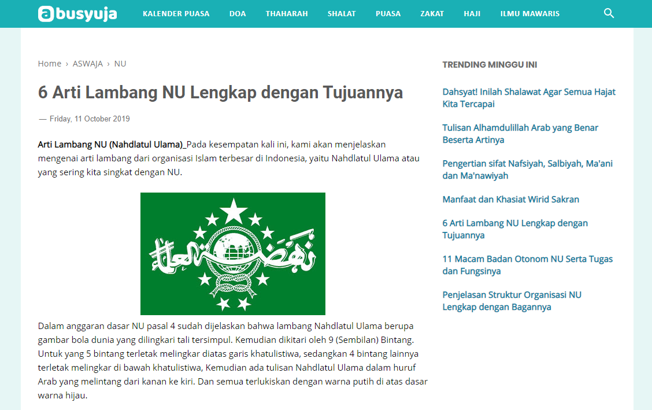Follow the ASWAJA breadcrumb link

[x=88, y=64]
